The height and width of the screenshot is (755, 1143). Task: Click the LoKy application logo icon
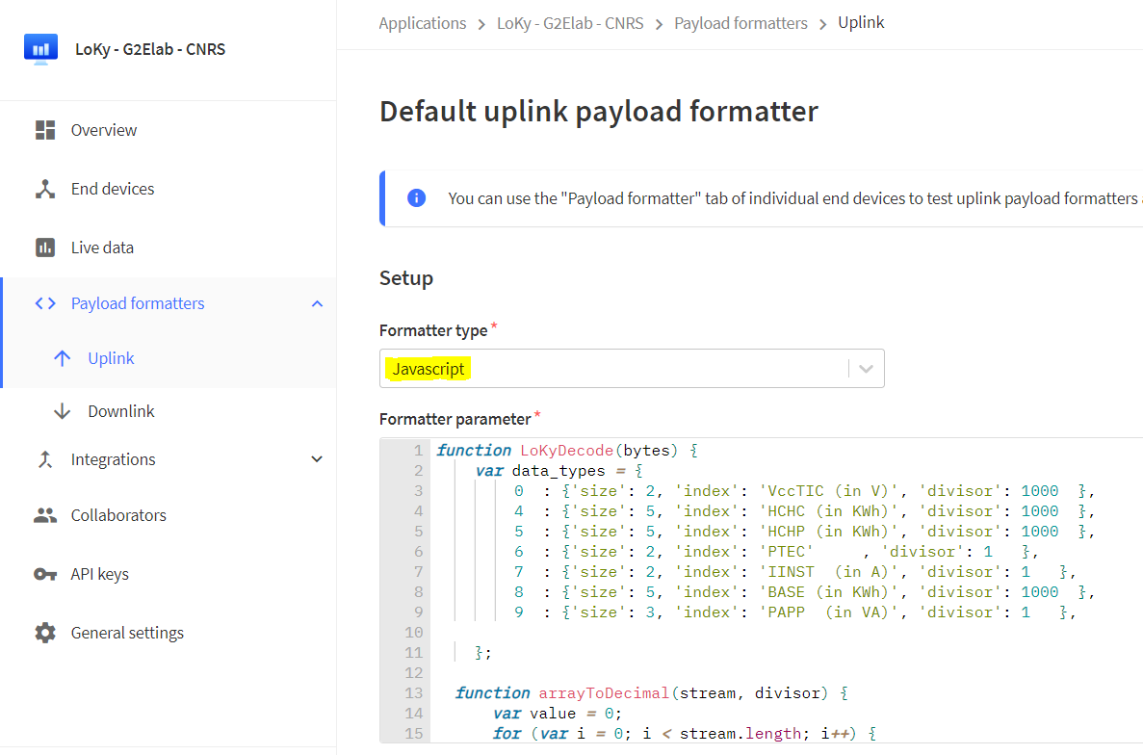[40, 48]
